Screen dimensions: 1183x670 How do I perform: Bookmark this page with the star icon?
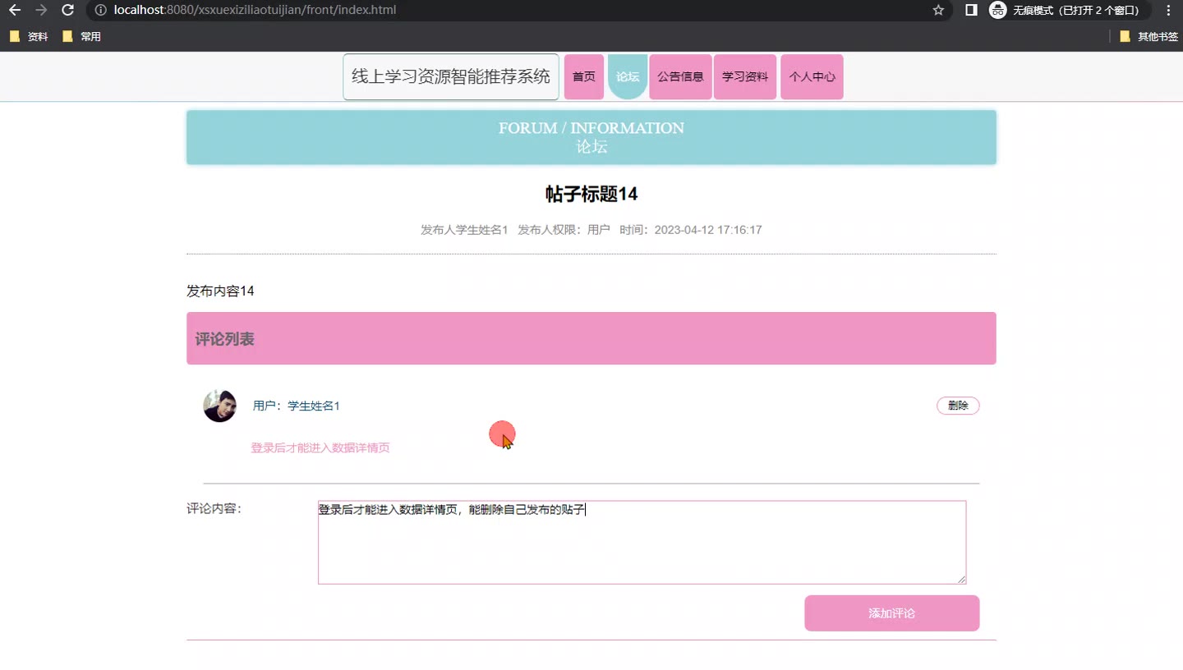pyautogui.click(x=938, y=11)
